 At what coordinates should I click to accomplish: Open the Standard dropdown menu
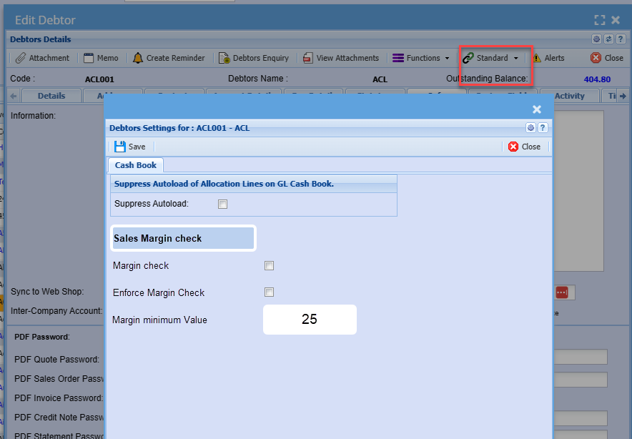[x=490, y=58]
